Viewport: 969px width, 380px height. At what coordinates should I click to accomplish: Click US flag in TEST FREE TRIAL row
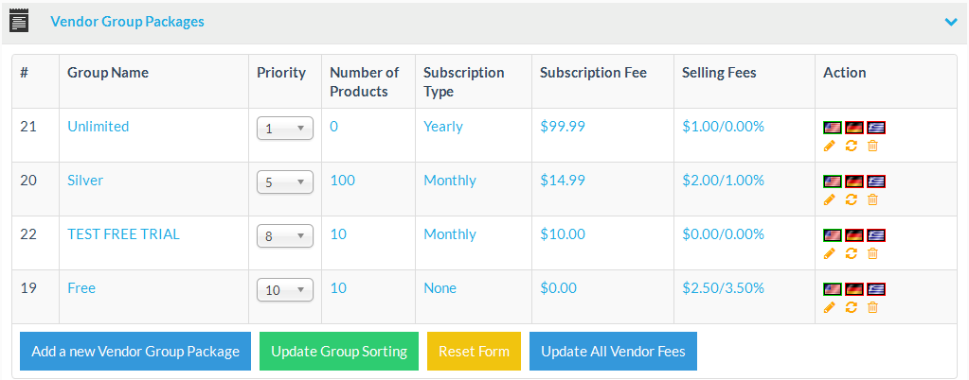click(x=833, y=235)
